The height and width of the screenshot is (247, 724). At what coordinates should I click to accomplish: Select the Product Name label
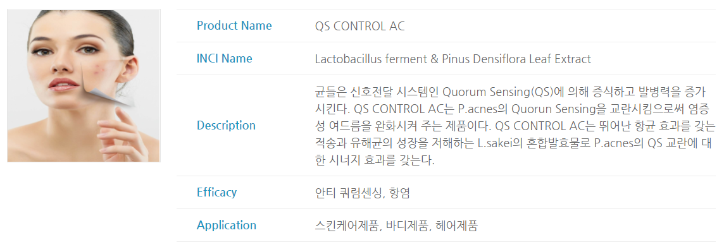tap(234, 26)
